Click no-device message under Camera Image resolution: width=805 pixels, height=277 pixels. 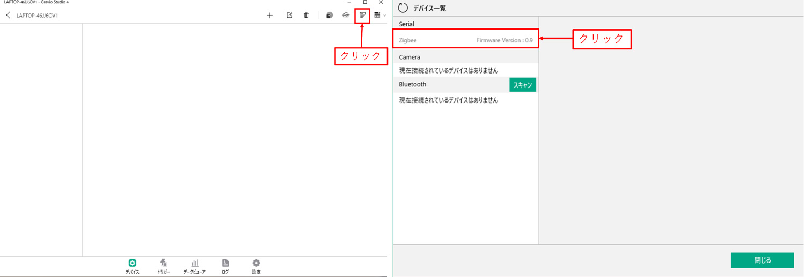449,70
